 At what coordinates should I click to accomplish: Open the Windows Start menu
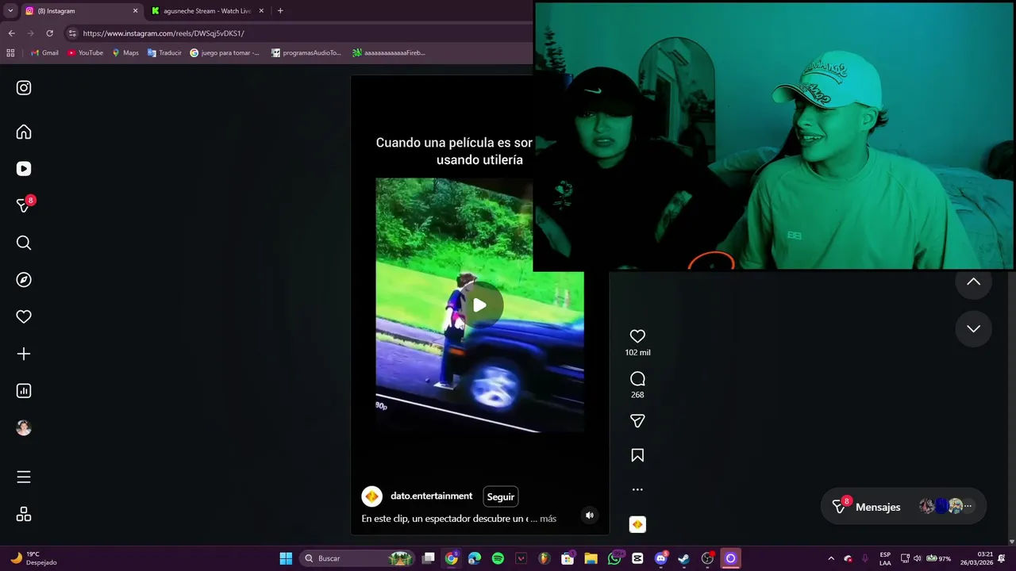coord(286,558)
